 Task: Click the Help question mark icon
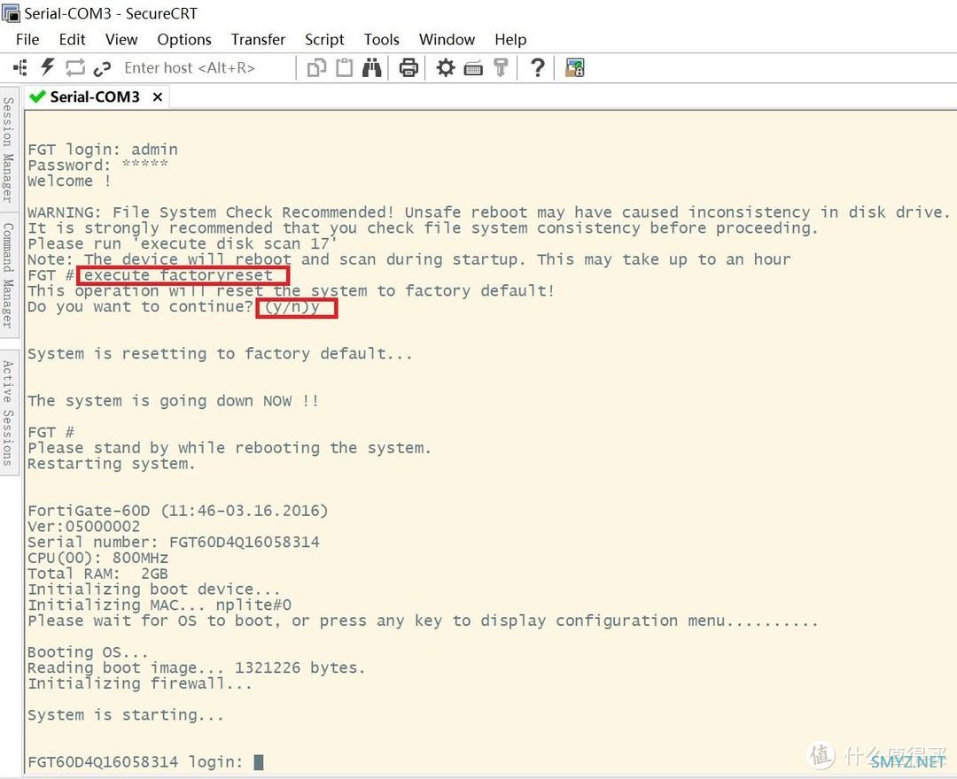(537, 67)
